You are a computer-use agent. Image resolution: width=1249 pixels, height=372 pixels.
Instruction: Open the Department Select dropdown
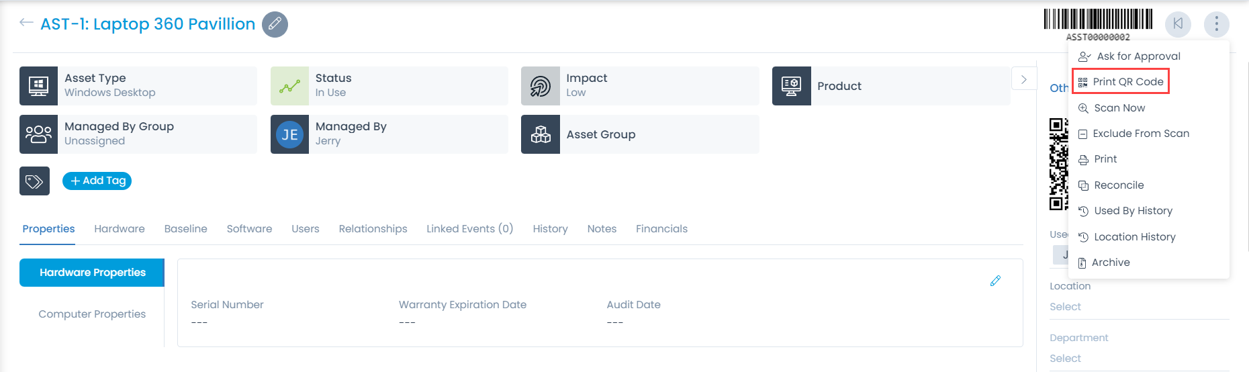point(1065,359)
